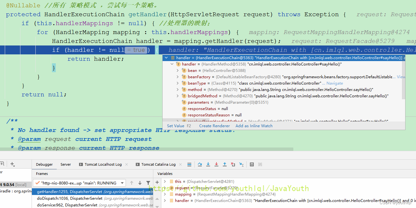Image resolution: width=416 pixels, height=208 pixels.
Task: Click the Step Out debugger icon
Action: pos(225,164)
